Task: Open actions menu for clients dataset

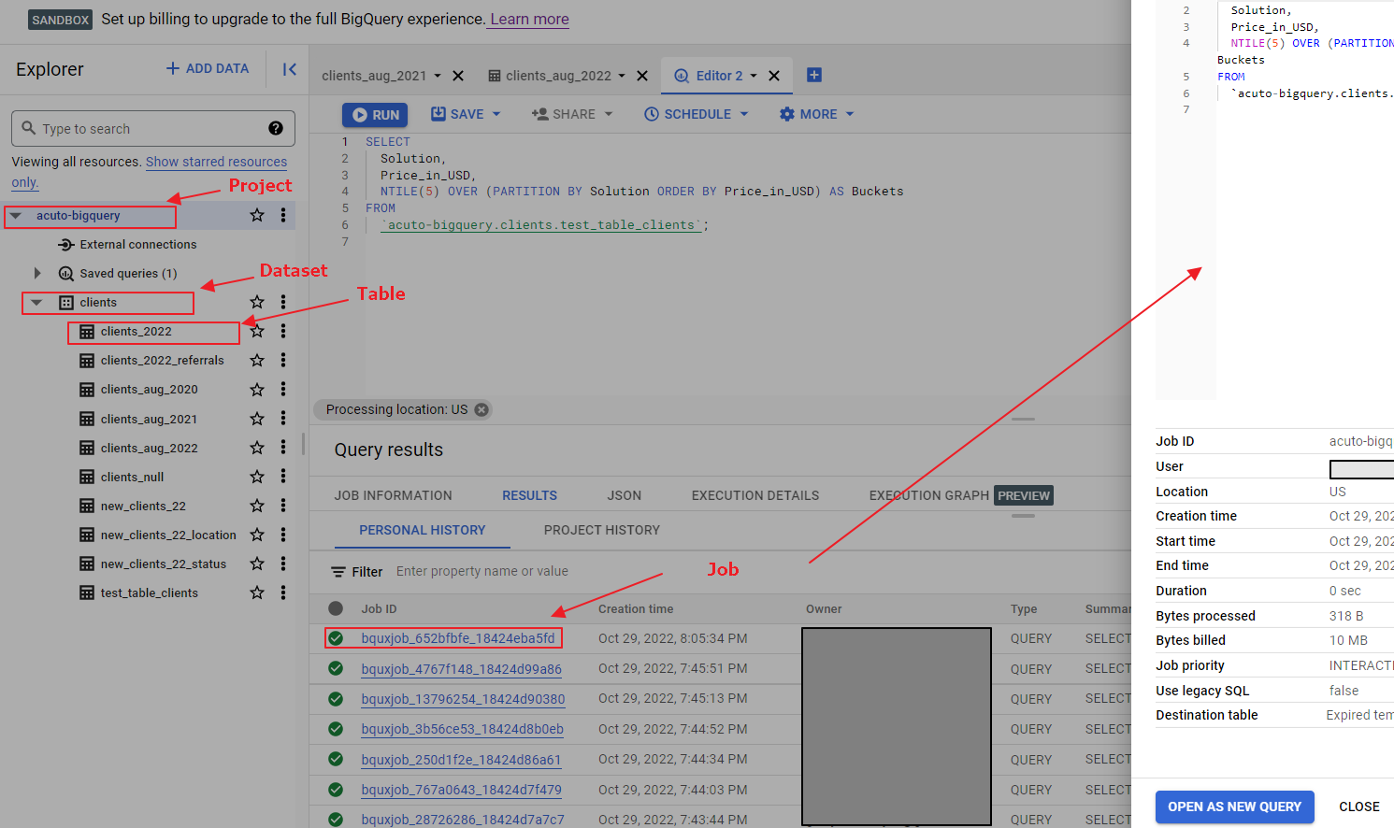Action: [283, 302]
